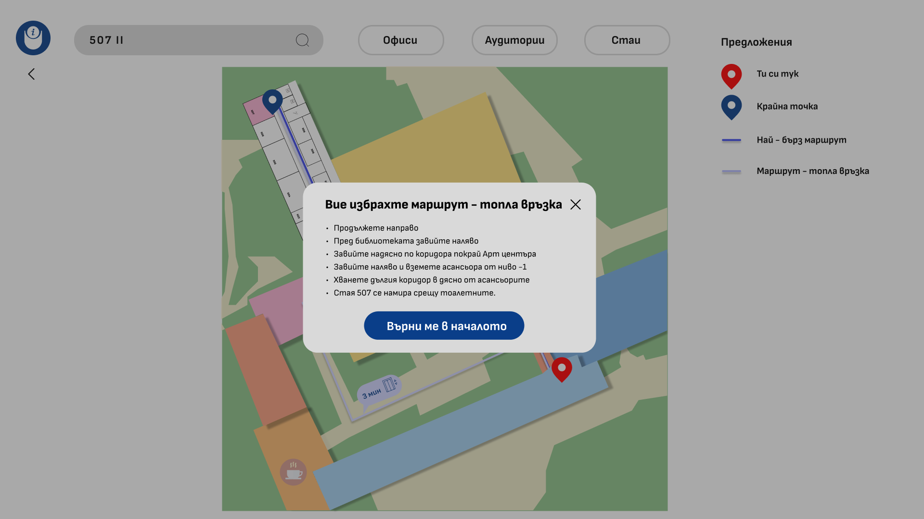Image resolution: width=924 pixels, height=519 pixels.
Task: Click the coffee cup cafe icon
Action: 293,472
